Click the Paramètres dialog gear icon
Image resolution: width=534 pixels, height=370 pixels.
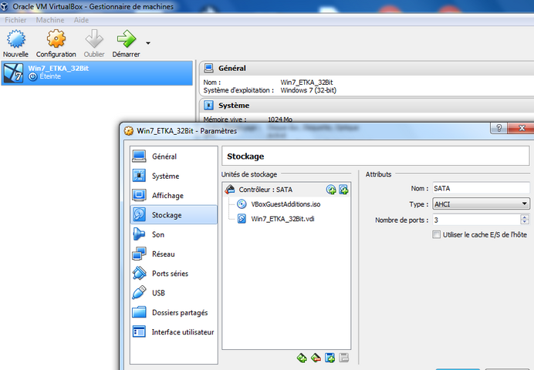pos(128,131)
